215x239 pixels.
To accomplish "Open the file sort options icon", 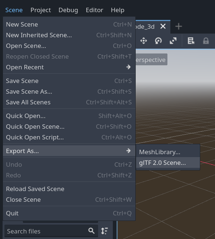I will click(104, 231).
